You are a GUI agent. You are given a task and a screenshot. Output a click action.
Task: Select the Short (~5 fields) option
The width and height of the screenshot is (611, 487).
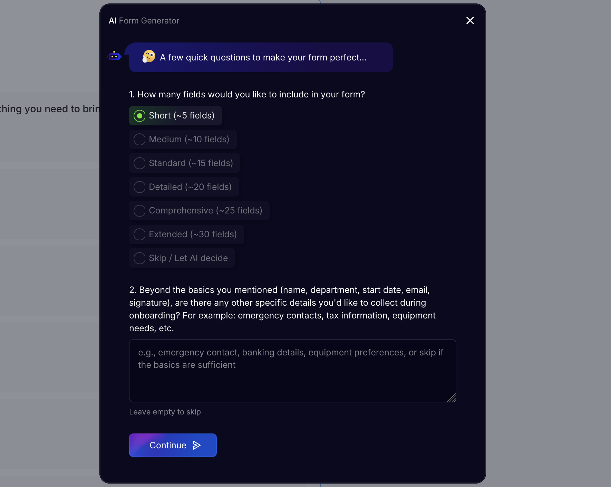[140, 116]
